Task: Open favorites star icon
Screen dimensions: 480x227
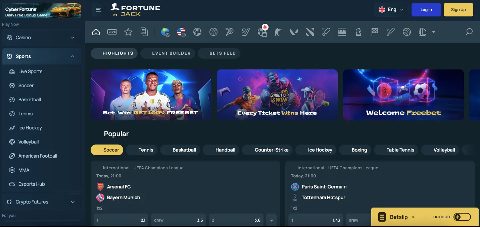Action: tap(128, 32)
